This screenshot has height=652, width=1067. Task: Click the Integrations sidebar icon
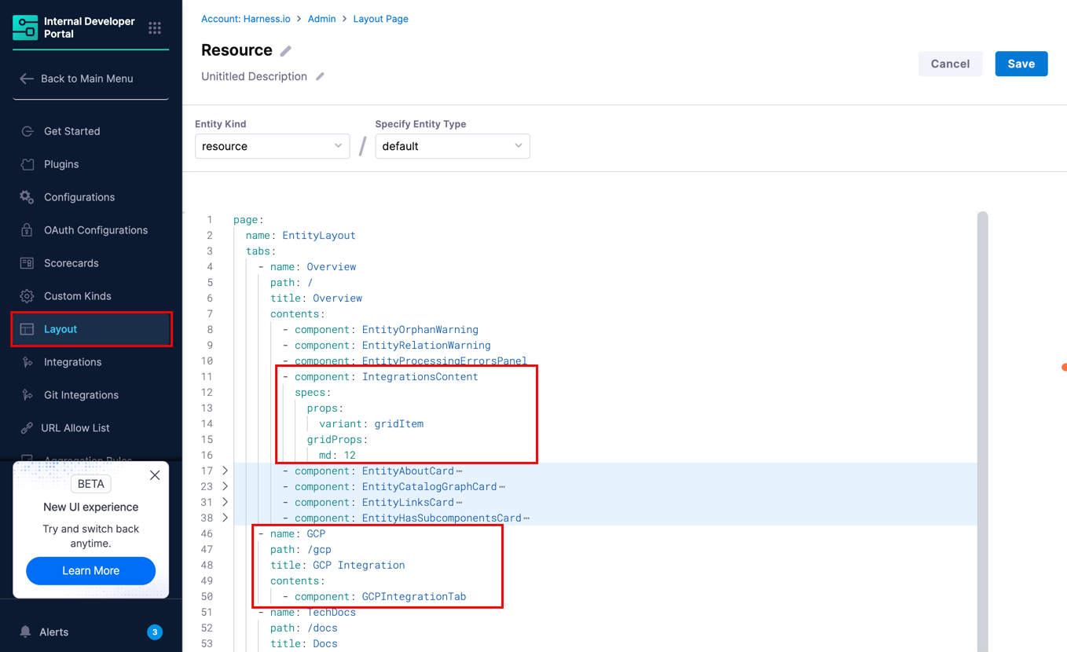[27, 362]
